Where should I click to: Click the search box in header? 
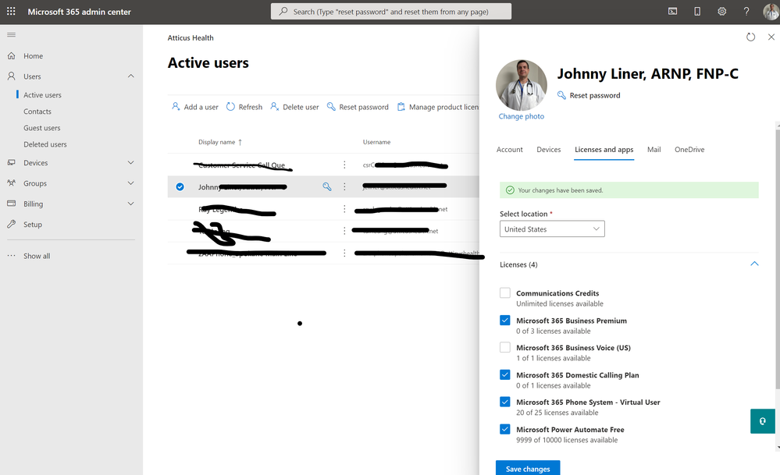coord(391,12)
